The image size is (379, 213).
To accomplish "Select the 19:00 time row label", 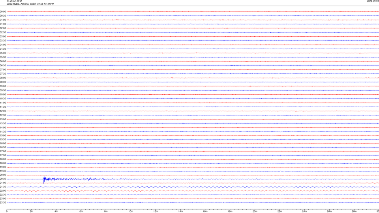I will (3, 167).
